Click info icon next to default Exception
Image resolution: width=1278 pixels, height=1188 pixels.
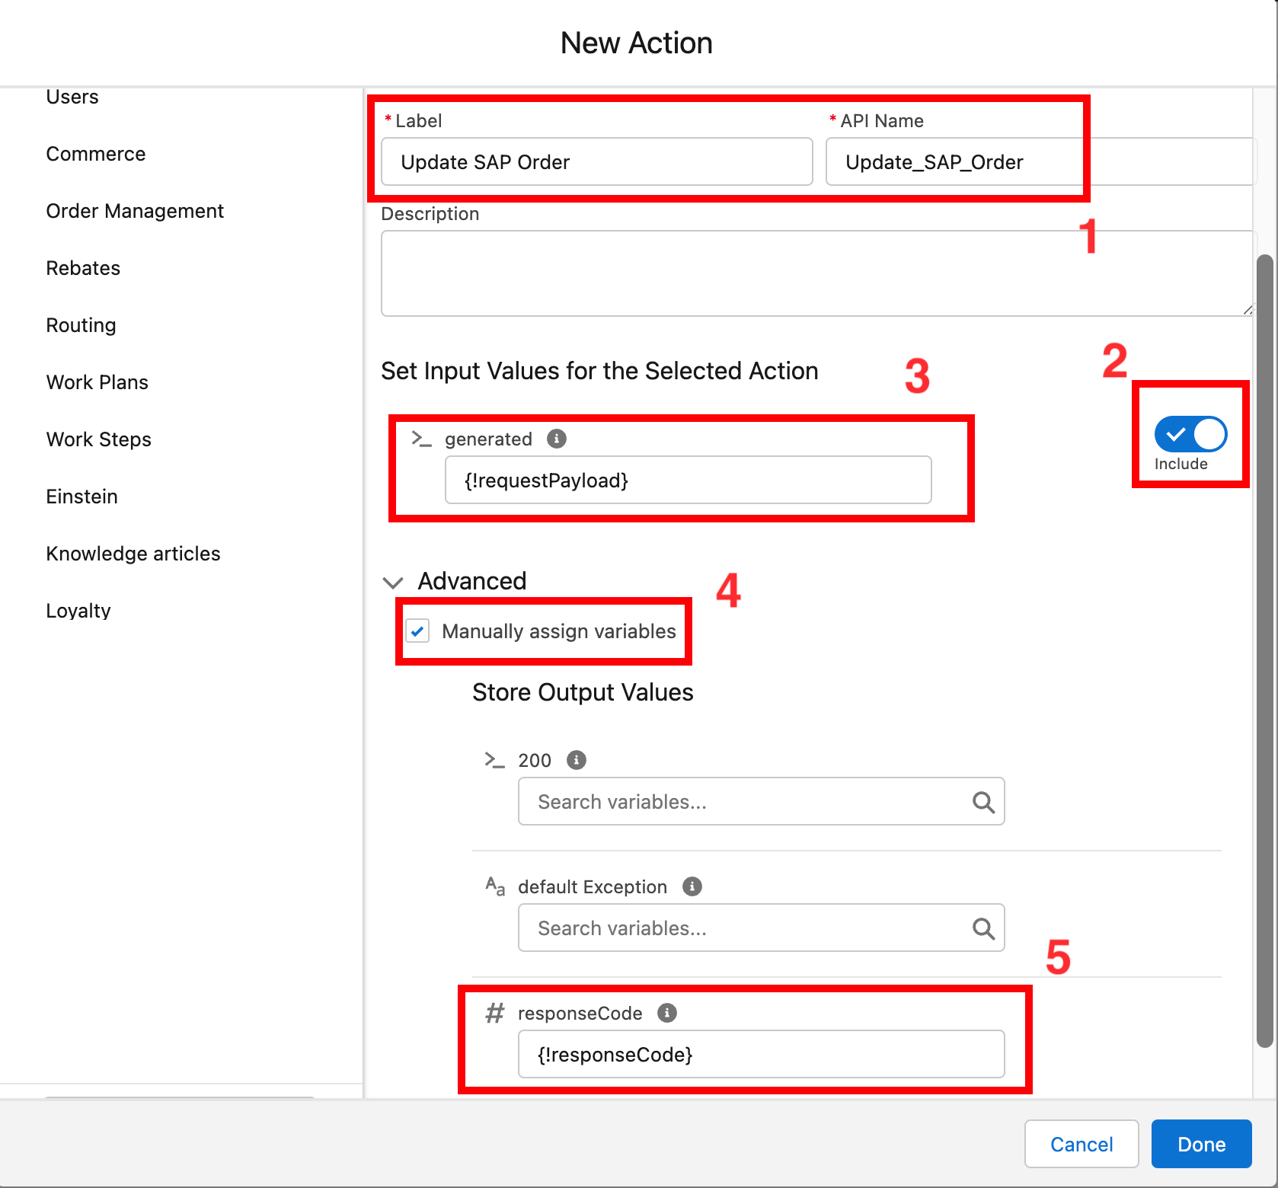692,886
